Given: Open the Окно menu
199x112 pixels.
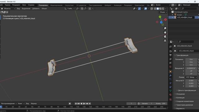Looking at the screenshot, I should (x=24, y=5).
